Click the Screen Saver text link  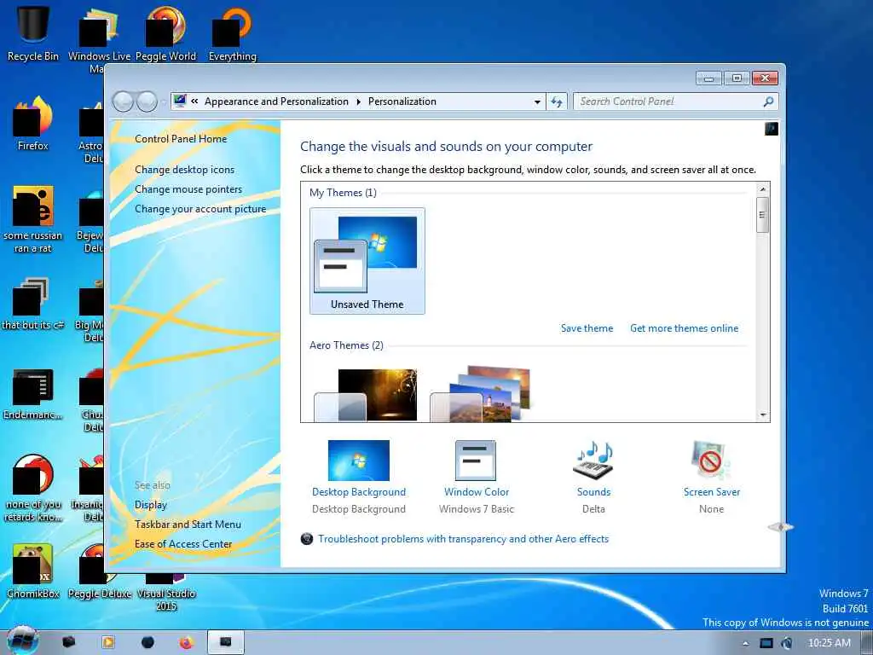click(712, 492)
